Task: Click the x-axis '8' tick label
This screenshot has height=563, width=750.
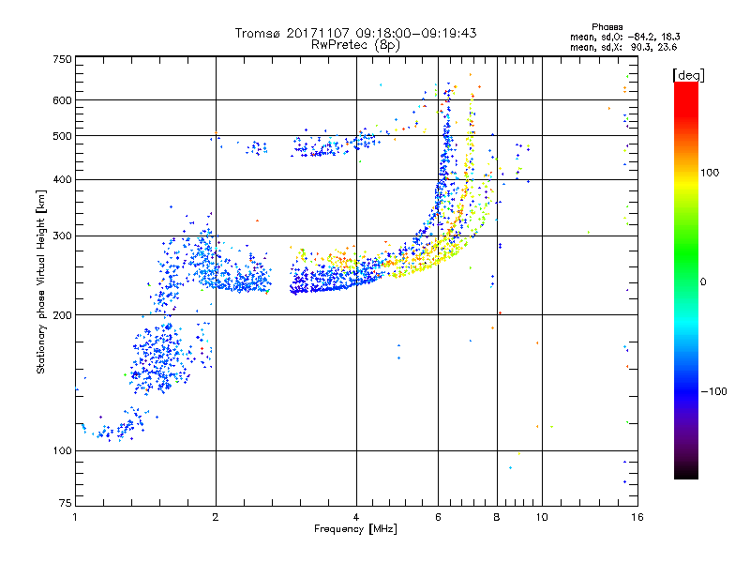Action: (497, 517)
